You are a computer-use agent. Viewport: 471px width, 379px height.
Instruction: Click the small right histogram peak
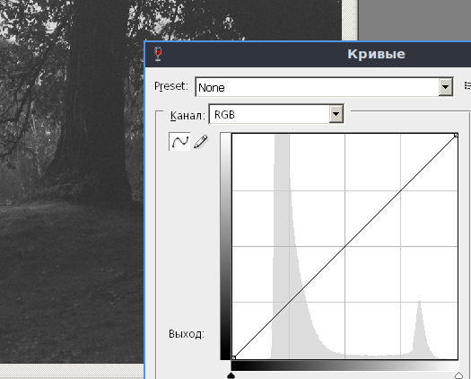(x=420, y=331)
